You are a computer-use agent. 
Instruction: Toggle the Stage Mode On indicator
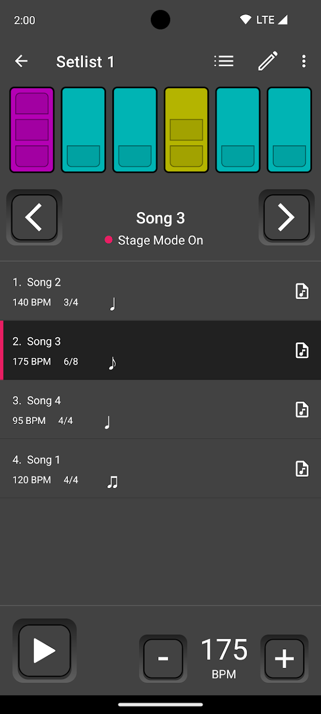[x=155, y=240]
